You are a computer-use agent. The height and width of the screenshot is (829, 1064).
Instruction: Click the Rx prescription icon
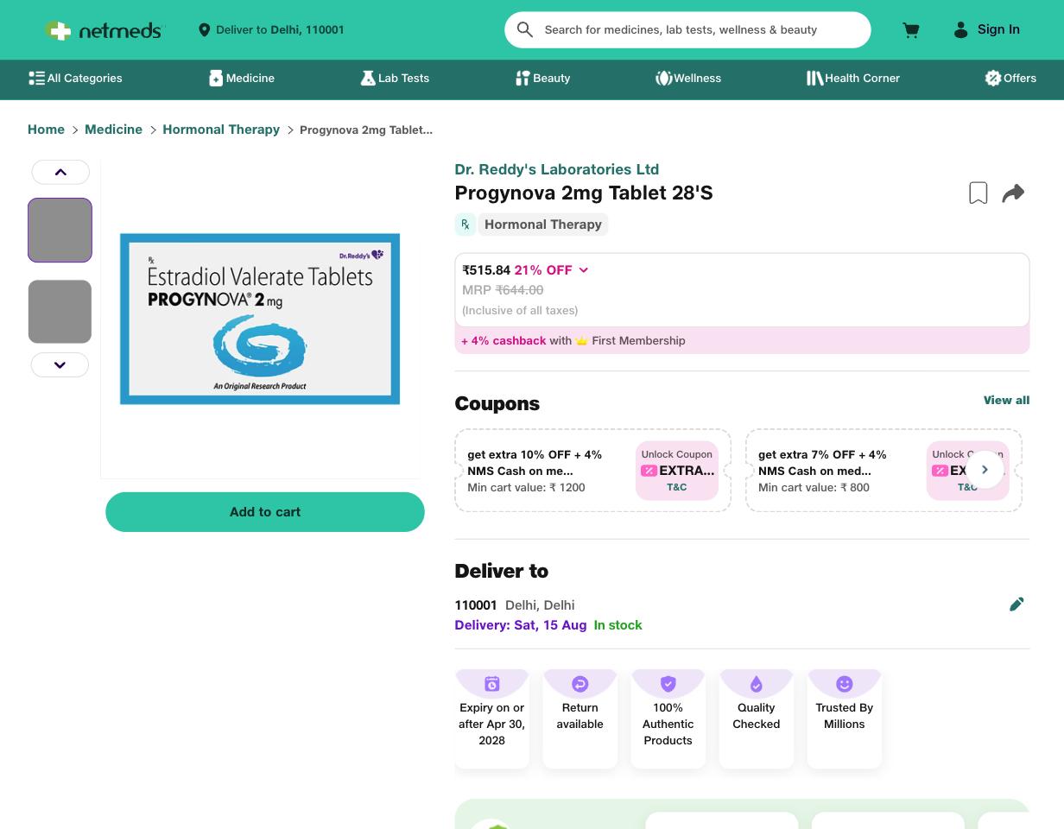pos(465,225)
